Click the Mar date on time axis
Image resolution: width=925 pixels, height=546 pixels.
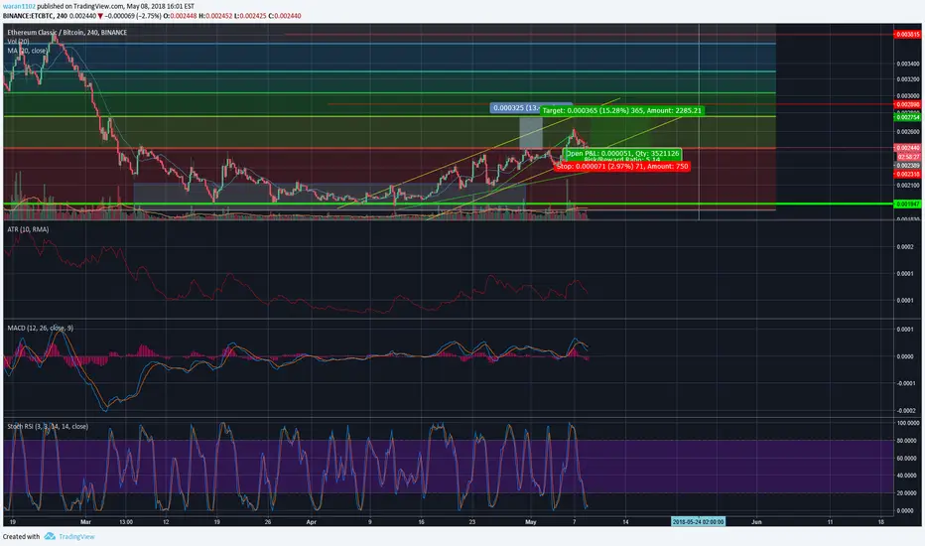(85, 522)
